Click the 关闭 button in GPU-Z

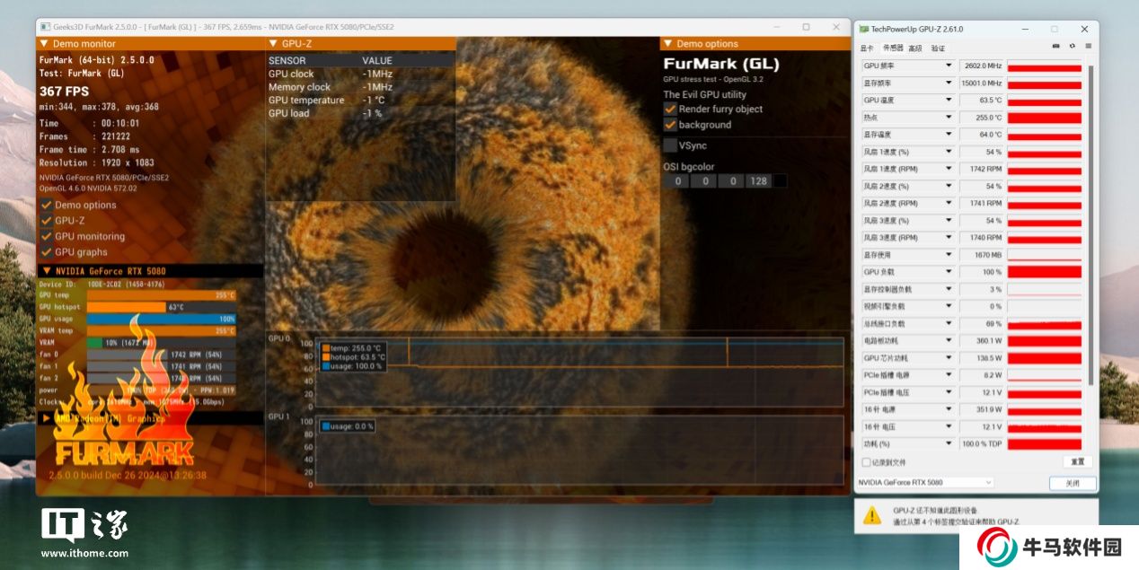point(1073,483)
